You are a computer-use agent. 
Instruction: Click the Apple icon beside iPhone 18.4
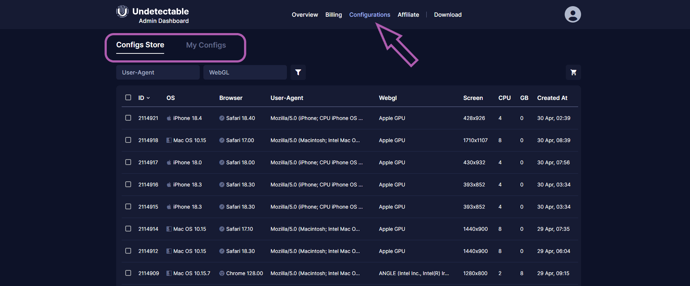pyautogui.click(x=169, y=118)
